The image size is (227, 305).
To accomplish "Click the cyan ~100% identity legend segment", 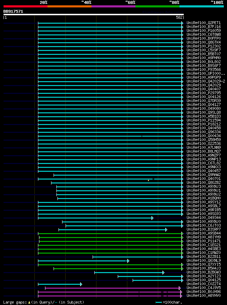I will 202,6.
